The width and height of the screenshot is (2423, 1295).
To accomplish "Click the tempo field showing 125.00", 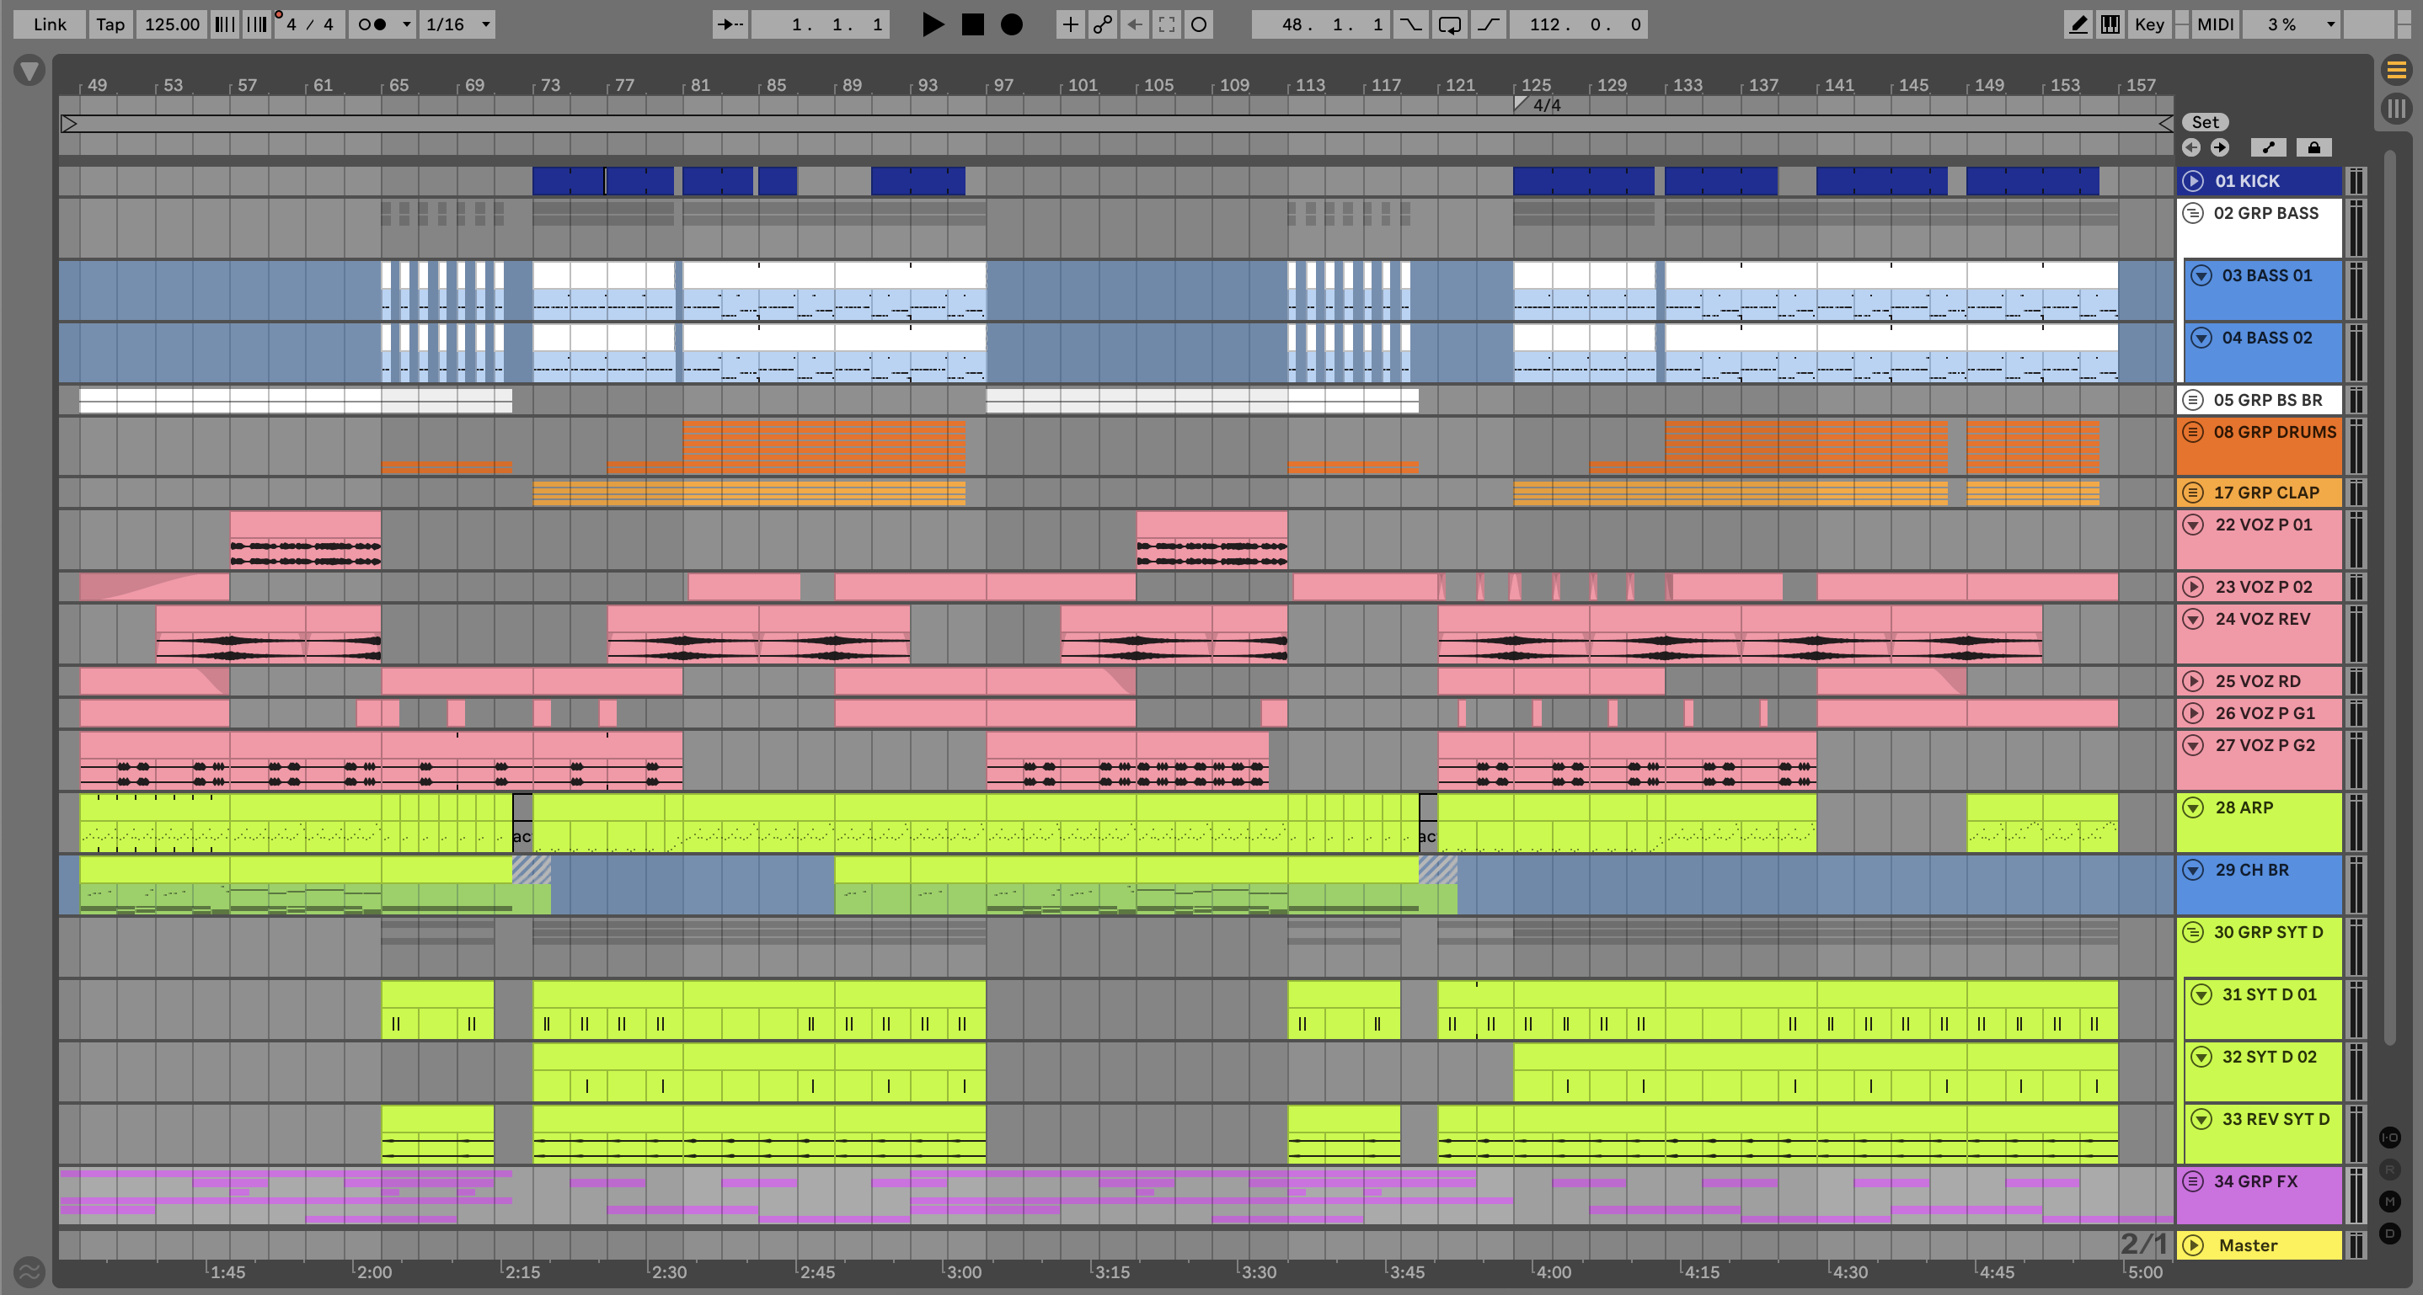I will 171,24.
